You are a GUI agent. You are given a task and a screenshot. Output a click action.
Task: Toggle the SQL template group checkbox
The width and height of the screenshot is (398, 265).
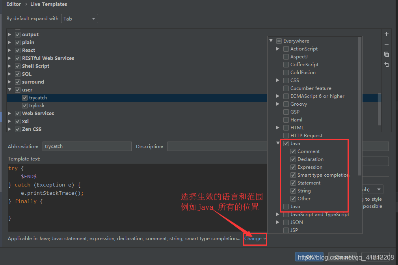point(18,74)
